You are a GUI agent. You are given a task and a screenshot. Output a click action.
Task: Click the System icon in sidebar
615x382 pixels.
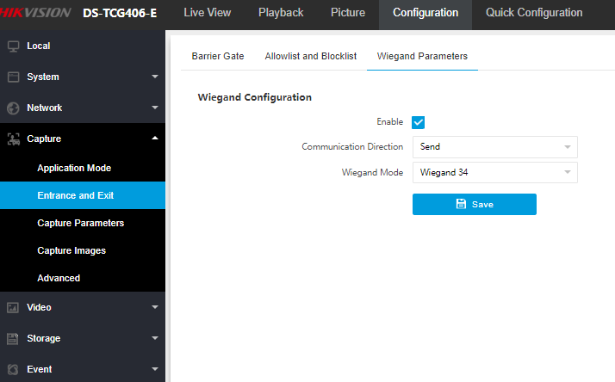(x=13, y=77)
